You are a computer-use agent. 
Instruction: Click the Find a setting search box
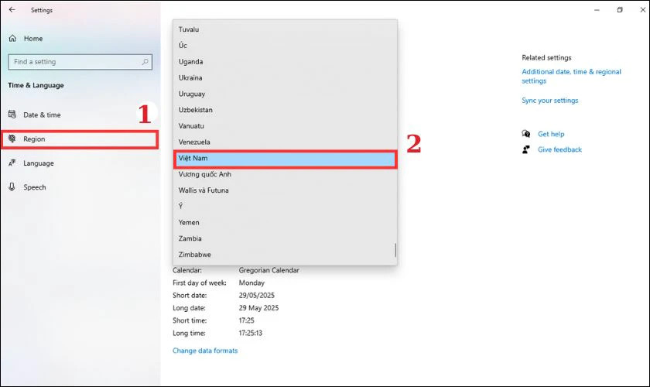(74, 62)
